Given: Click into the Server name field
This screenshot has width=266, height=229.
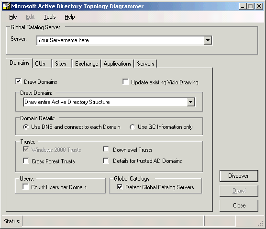Looking at the screenshot, I should click(x=121, y=40).
